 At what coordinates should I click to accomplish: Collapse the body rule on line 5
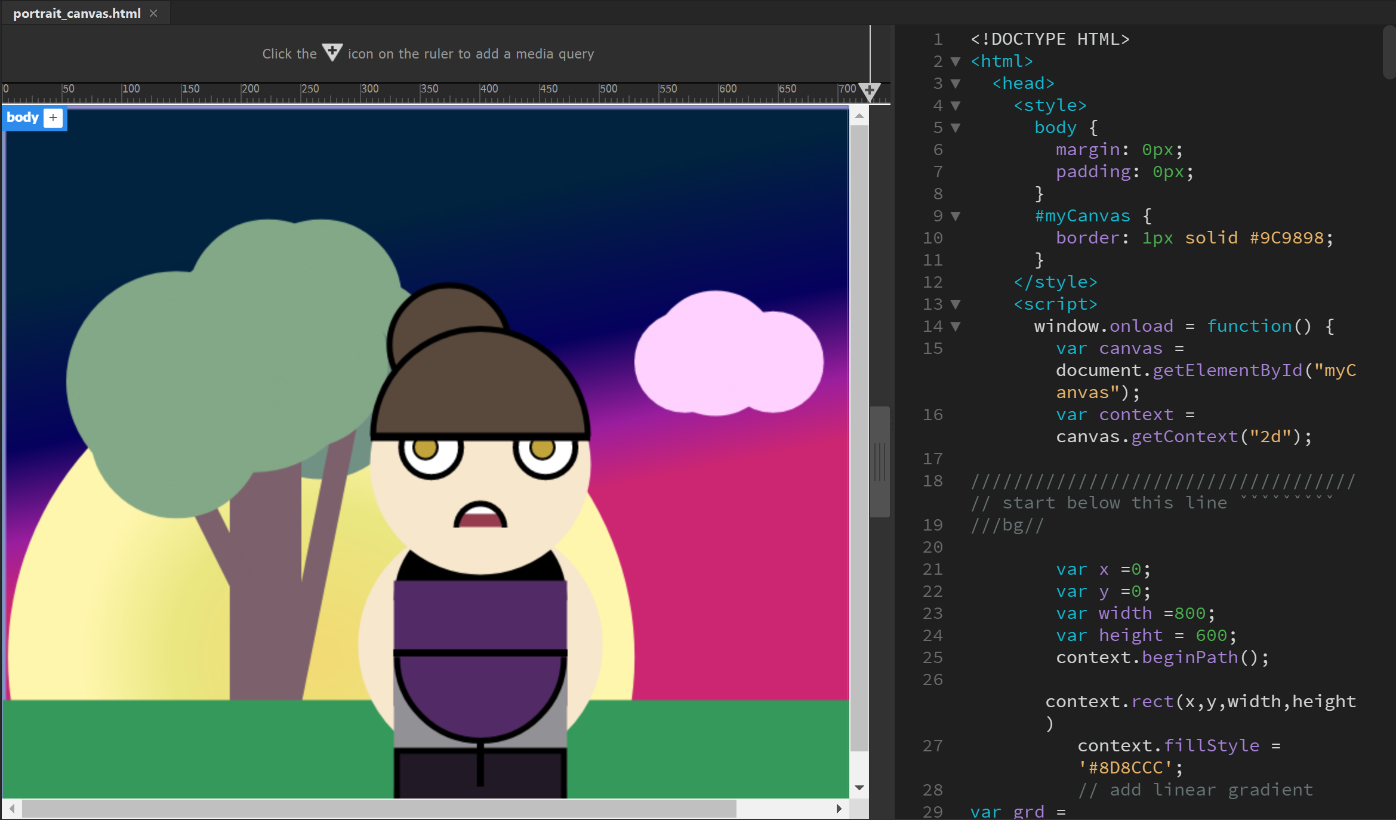click(x=956, y=128)
